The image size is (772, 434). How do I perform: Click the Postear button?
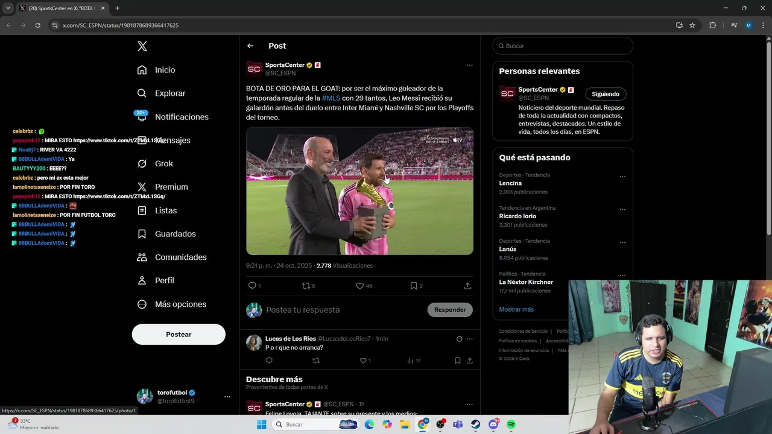coord(179,335)
